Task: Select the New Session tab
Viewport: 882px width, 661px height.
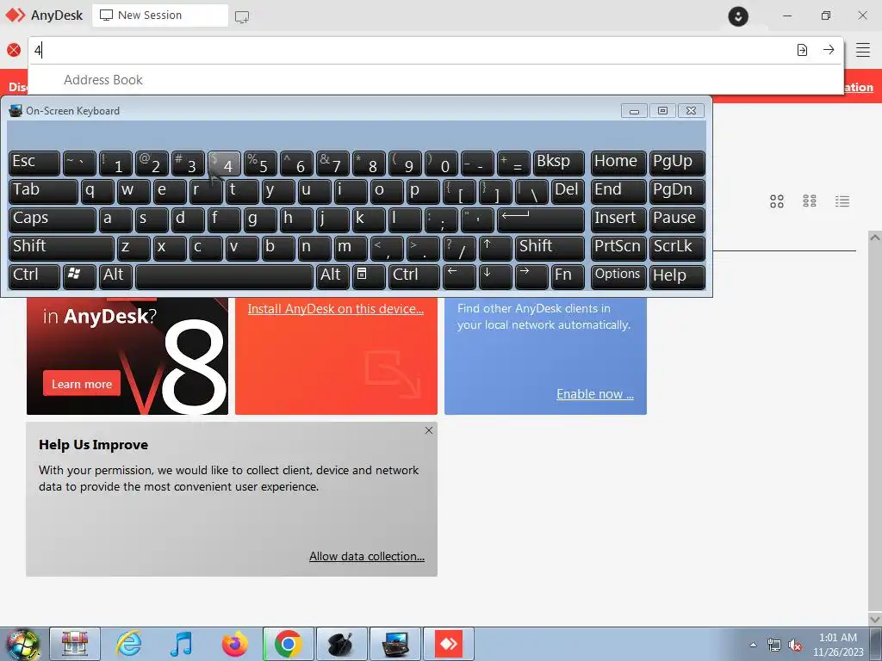Action: 159,15
